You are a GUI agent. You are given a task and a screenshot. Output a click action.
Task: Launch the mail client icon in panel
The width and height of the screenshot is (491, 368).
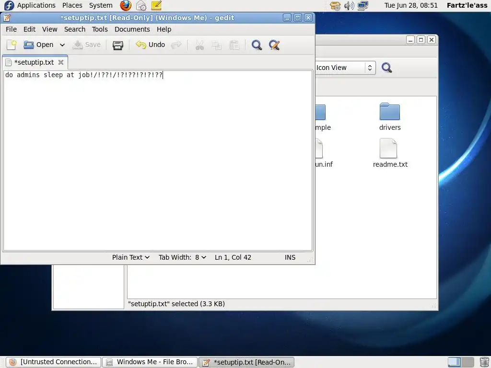coord(141,5)
